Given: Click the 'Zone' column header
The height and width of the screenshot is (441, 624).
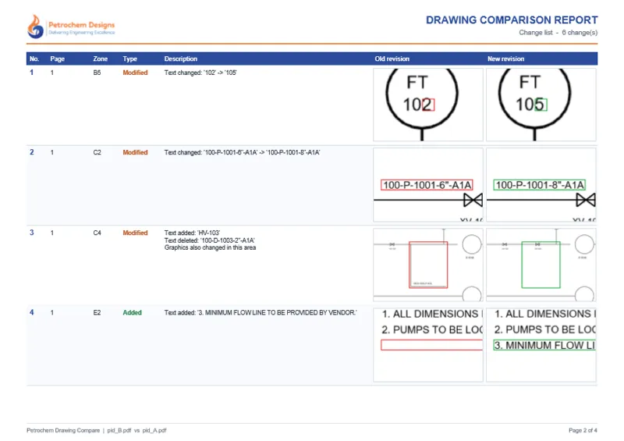Looking at the screenshot, I should click(101, 59).
